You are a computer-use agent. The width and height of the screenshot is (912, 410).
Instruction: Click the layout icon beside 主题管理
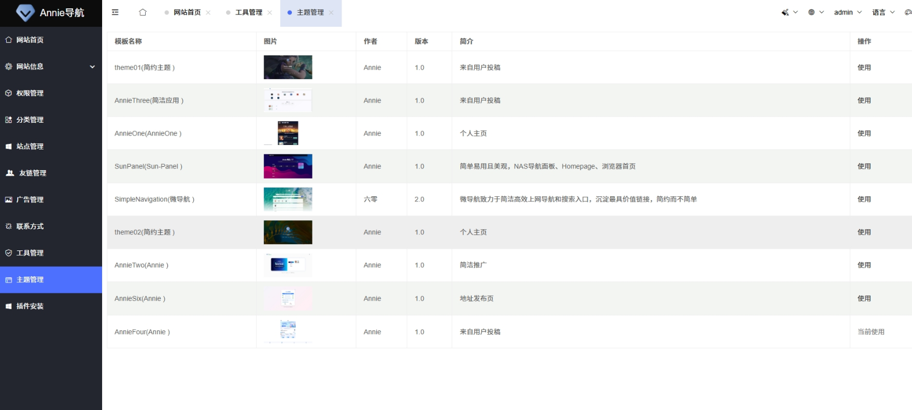pos(8,279)
